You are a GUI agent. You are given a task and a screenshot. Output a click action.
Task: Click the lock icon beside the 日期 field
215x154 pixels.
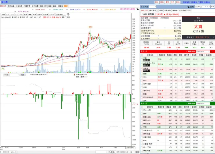(x=189, y=7)
